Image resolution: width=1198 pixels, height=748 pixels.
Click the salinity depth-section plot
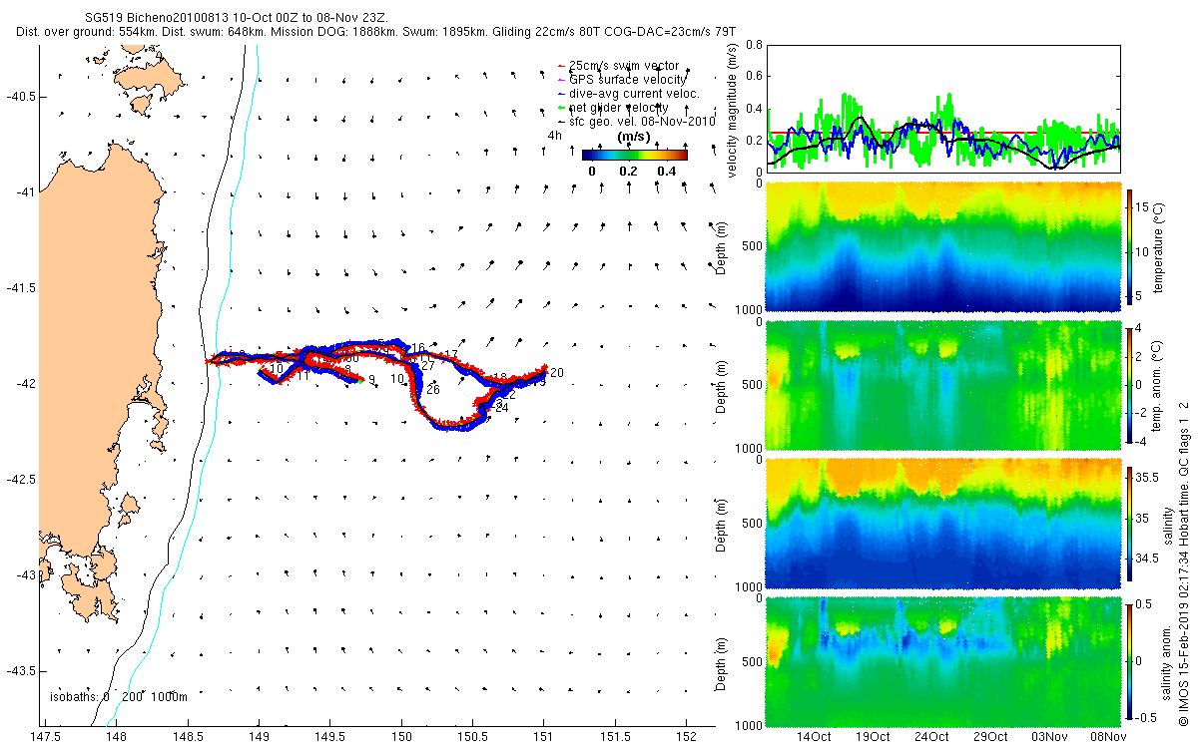point(943,524)
